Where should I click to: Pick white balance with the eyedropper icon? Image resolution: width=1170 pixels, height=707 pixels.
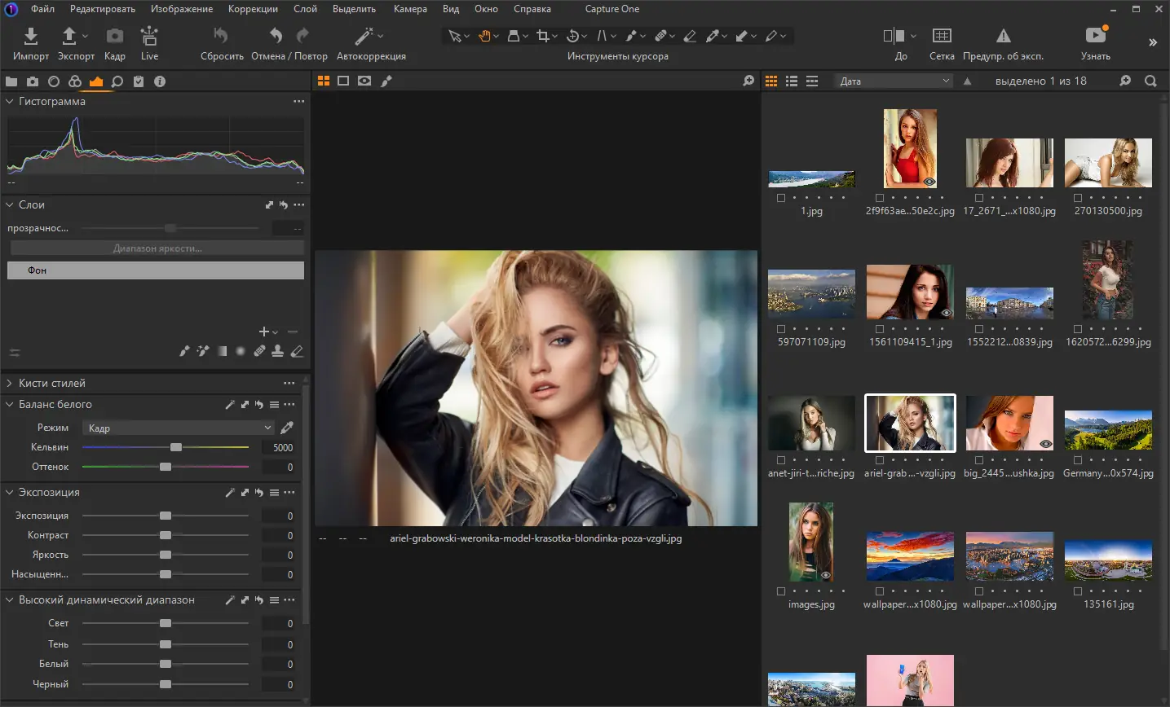pyautogui.click(x=287, y=428)
